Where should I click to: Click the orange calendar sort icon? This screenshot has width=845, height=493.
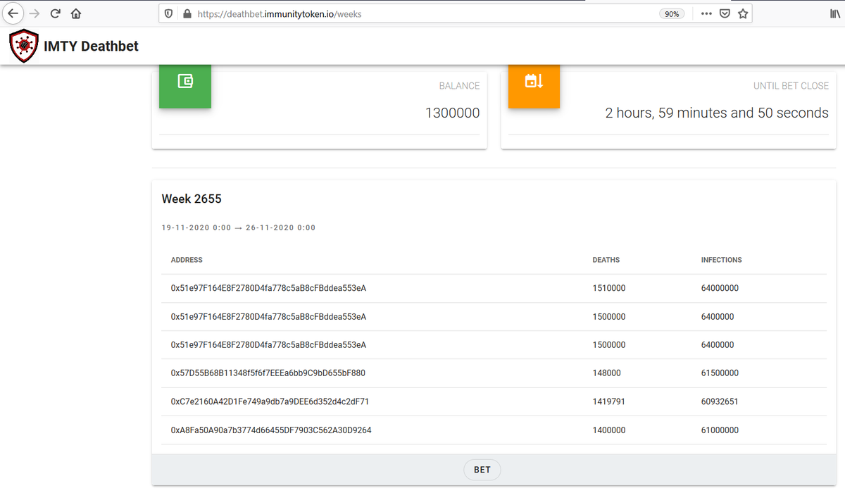tap(534, 85)
